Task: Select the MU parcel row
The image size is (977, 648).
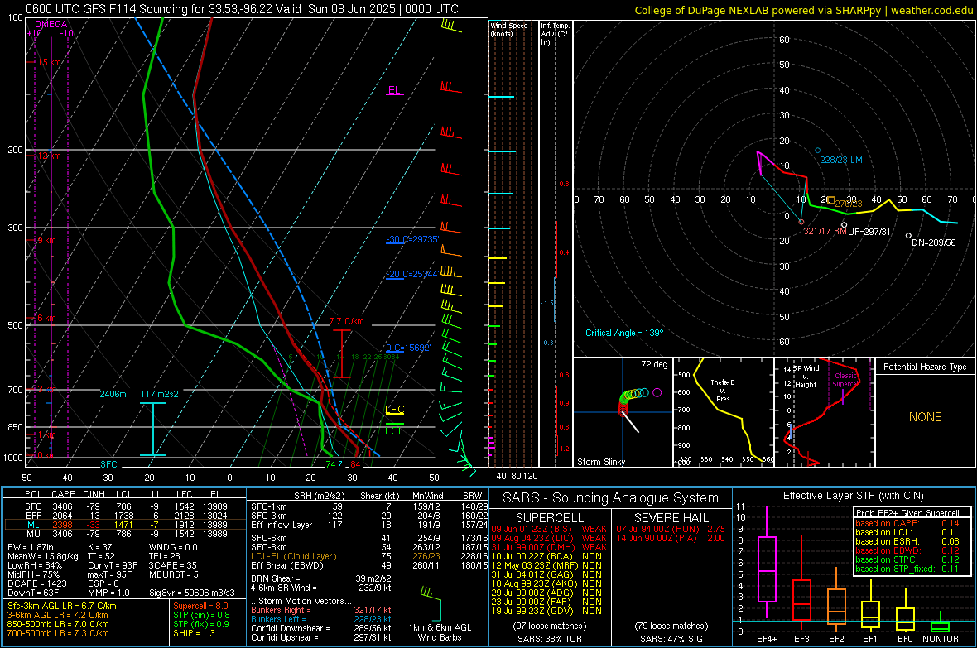Action: point(126,533)
